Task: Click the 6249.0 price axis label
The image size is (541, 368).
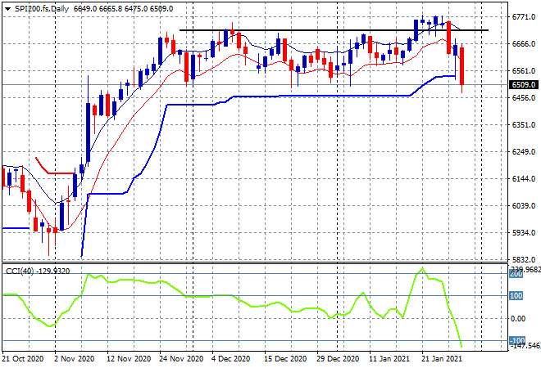Action: [524, 152]
